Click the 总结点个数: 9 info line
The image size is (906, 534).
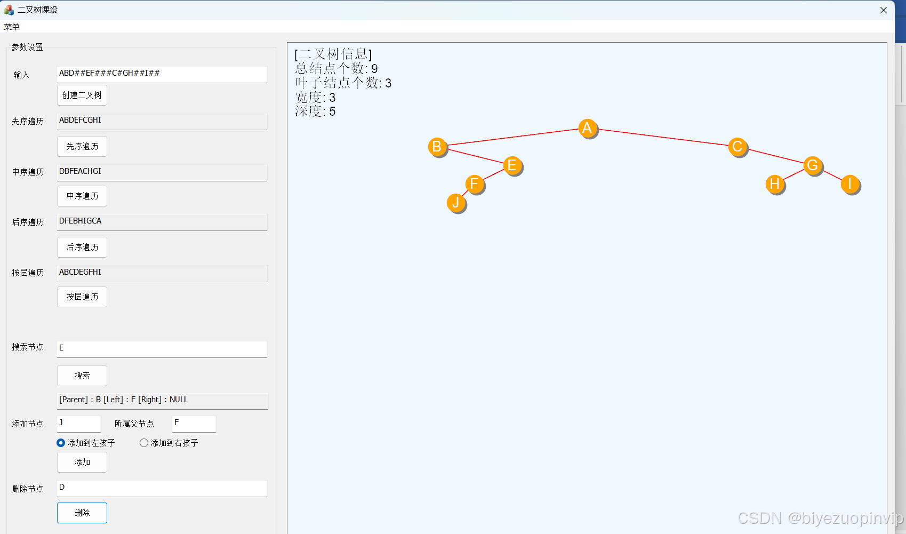tap(336, 68)
